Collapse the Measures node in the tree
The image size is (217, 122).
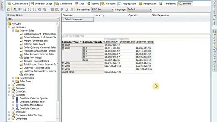click(x=9, y=27)
